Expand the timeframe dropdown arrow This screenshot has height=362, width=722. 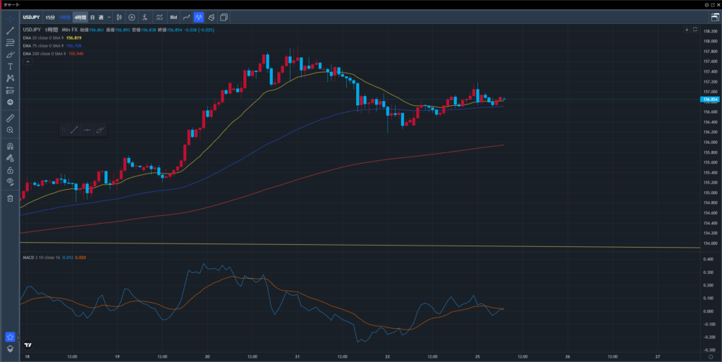[x=107, y=16]
